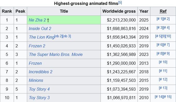
Task: Open reference [# 4] in Inside Out 2 row
Action: point(166,27)
